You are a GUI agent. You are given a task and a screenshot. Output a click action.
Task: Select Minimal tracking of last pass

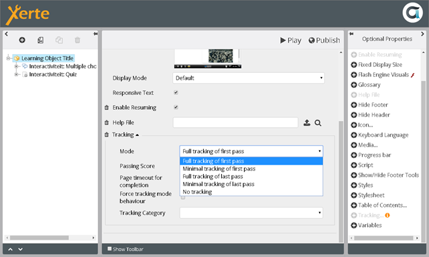pyautogui.click(x=251, y=184)
